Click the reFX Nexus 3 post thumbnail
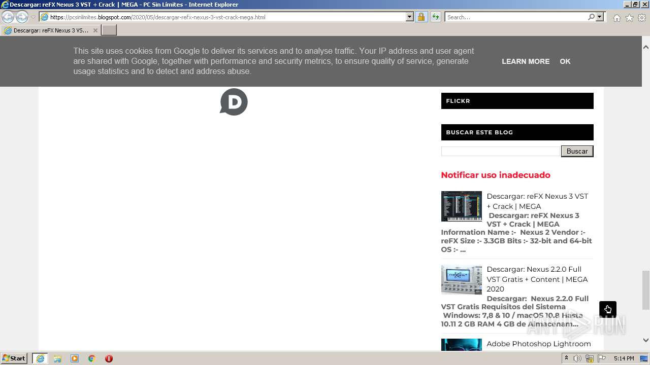The width and height of the screenshot is (650, 365). pyautogui.click(x=461, y=206)
